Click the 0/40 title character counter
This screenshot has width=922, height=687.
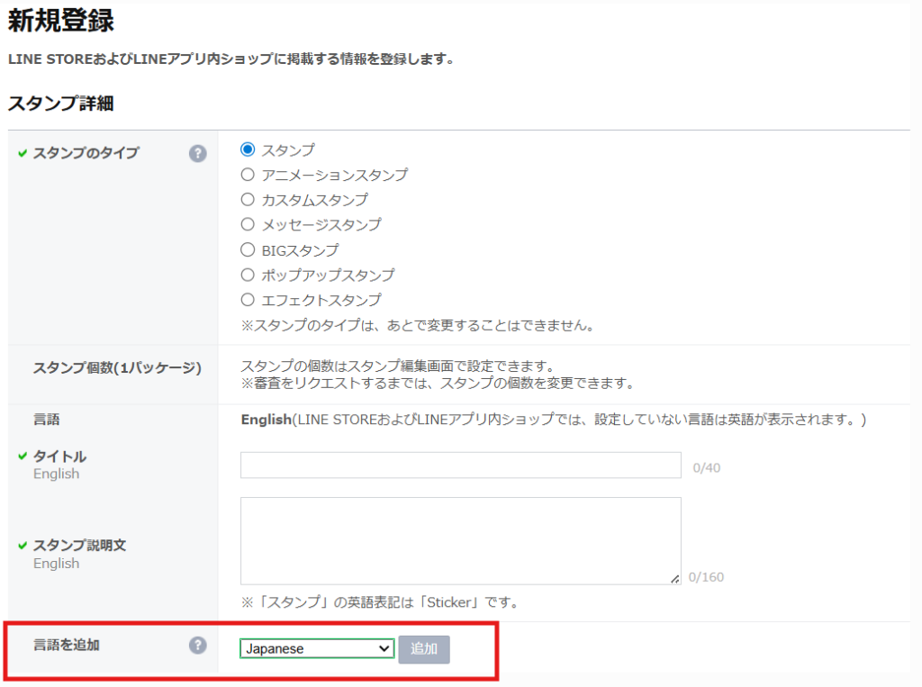[706, 467]
